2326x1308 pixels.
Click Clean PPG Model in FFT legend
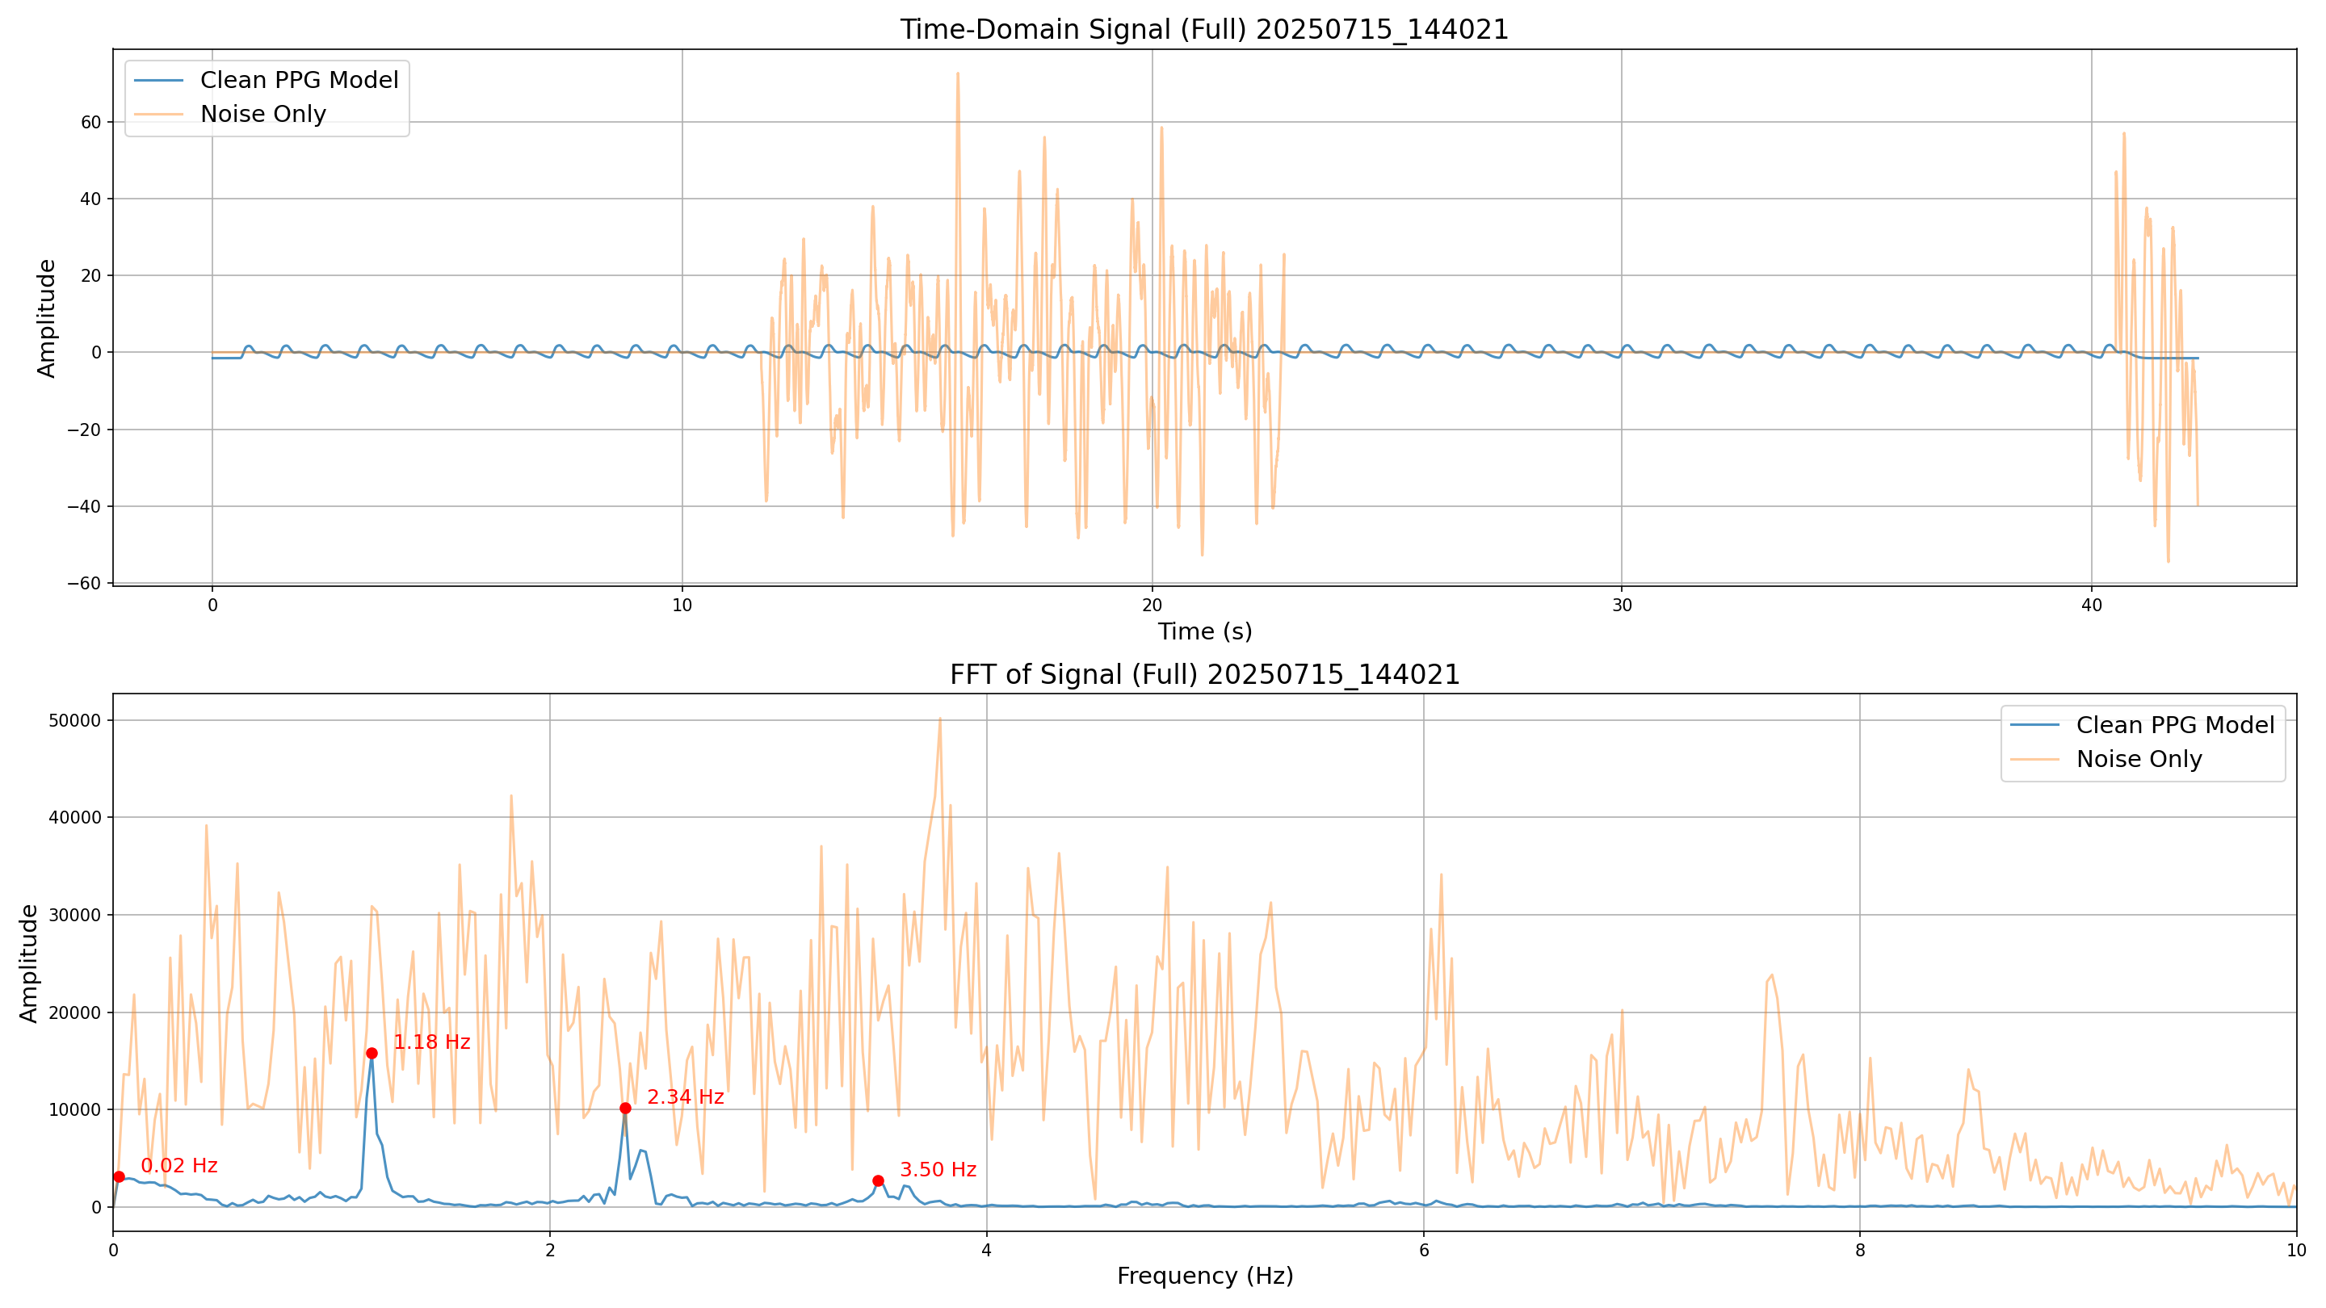pyautogui.click(x=2174, y=726)
